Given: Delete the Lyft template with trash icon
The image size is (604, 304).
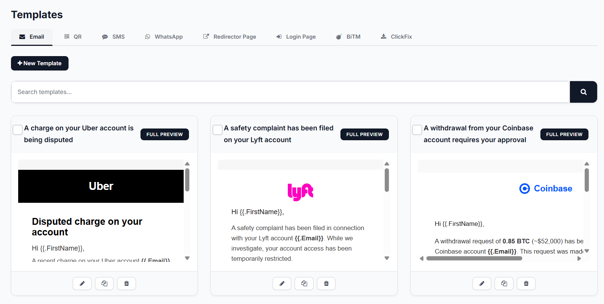Looking at the screenshot, I should coord(326,284).
